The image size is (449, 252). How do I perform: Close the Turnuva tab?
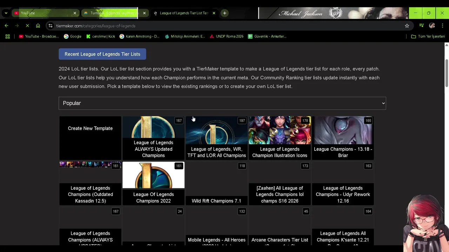point(144,13)
